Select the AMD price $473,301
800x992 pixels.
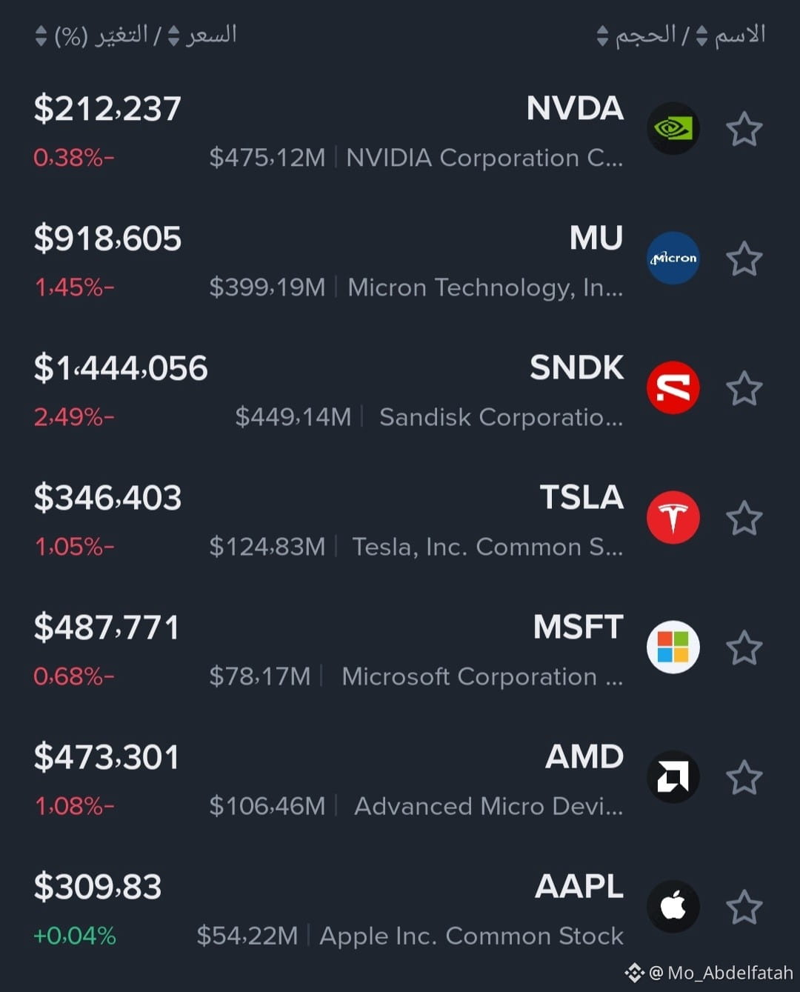coord(107,757)
